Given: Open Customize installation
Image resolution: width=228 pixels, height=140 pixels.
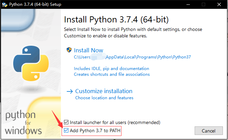Looking at the screenshot, I should [x=104, y=91].
